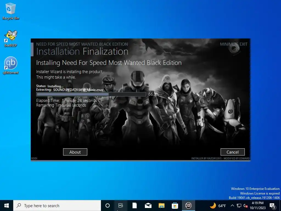This screenshot has width=281, height=211.
Task: Click EXIT in the installer header
Action: pyautogui.click(x=243, y=44)
